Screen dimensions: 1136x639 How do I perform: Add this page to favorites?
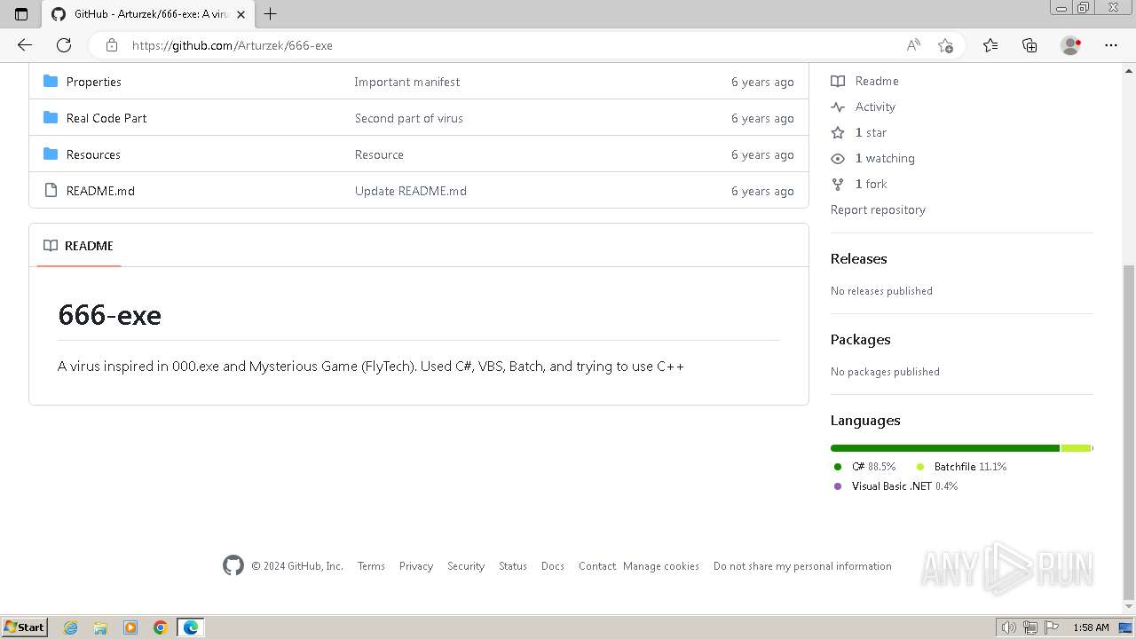click(945, 45)
